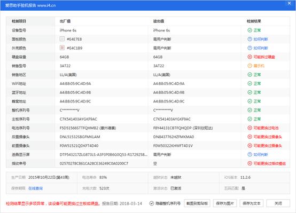Image resolution: width=296 pixels, height=213 pixels.
Task: Click battery life value 83%
Action: (x=103, y=177)
